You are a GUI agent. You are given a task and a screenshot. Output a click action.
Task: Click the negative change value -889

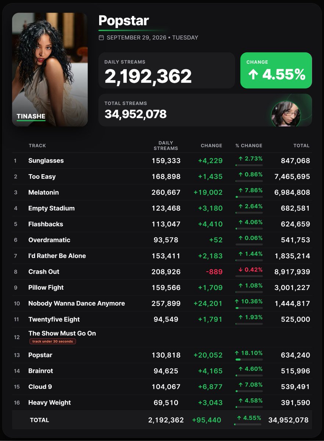coord(214,272)
